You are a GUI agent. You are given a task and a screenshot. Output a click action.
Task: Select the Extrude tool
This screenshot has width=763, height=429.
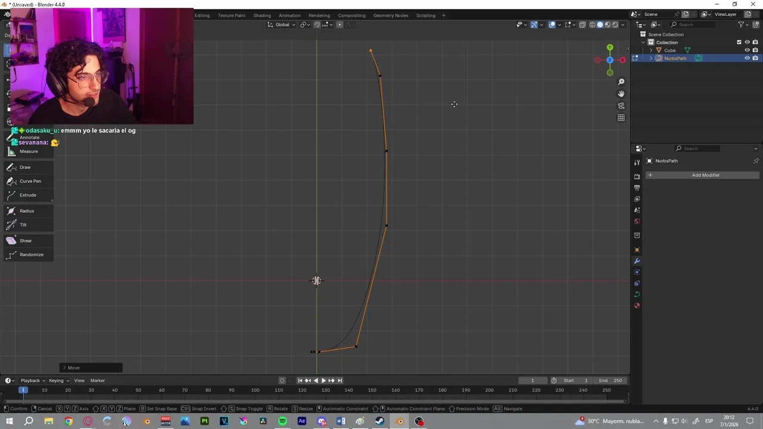pos(28,195)
